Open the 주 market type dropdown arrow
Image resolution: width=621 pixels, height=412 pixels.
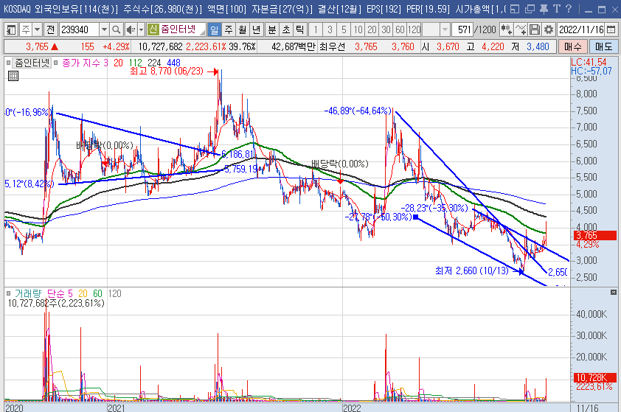37,29
